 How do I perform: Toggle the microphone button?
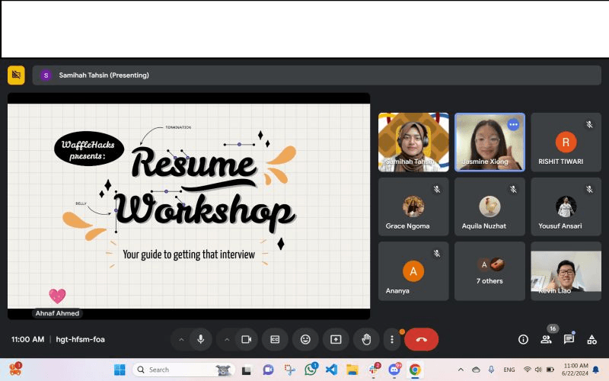coord(201,339)
